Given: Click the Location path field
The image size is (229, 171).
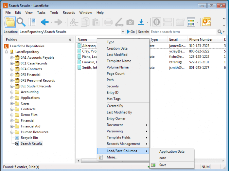Looking at the screenshot, I should click(x=70, y=32).
